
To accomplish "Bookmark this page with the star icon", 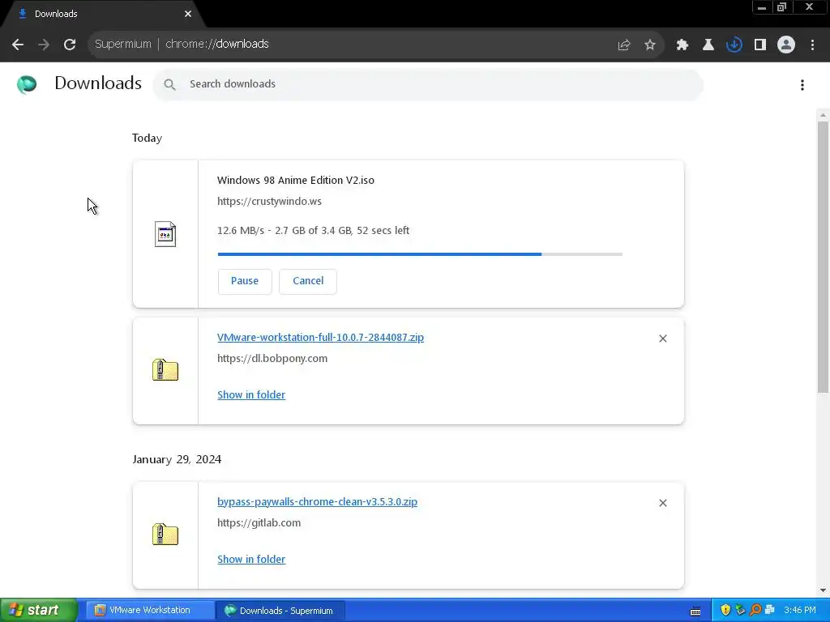I will coord(650,45).
